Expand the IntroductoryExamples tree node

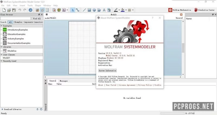(1, 30)
